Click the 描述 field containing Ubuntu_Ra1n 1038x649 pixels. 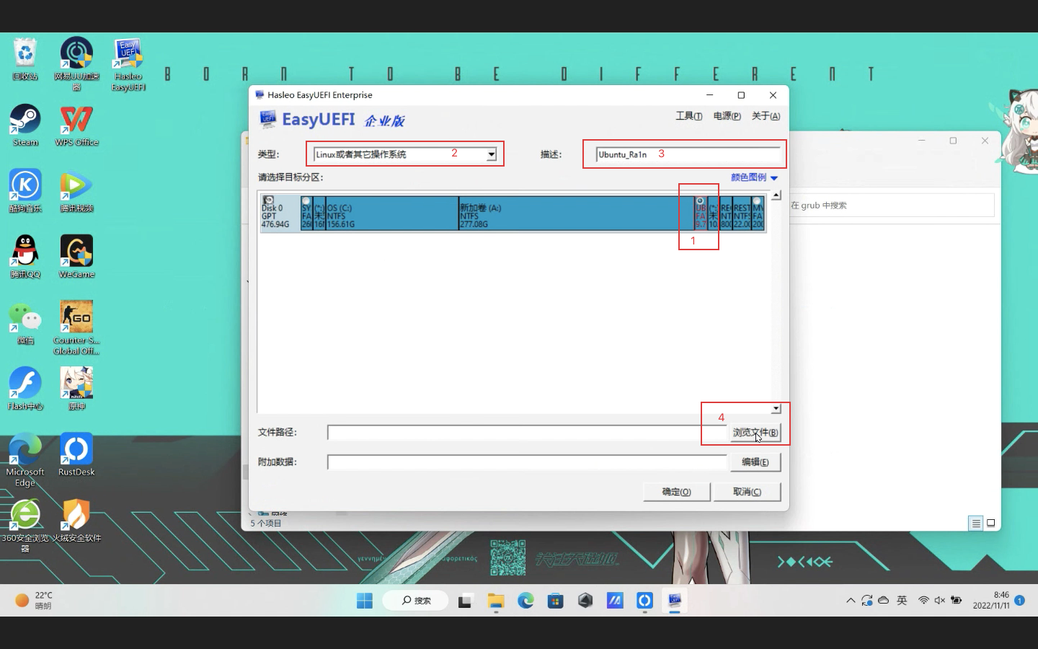coord(688,154)
